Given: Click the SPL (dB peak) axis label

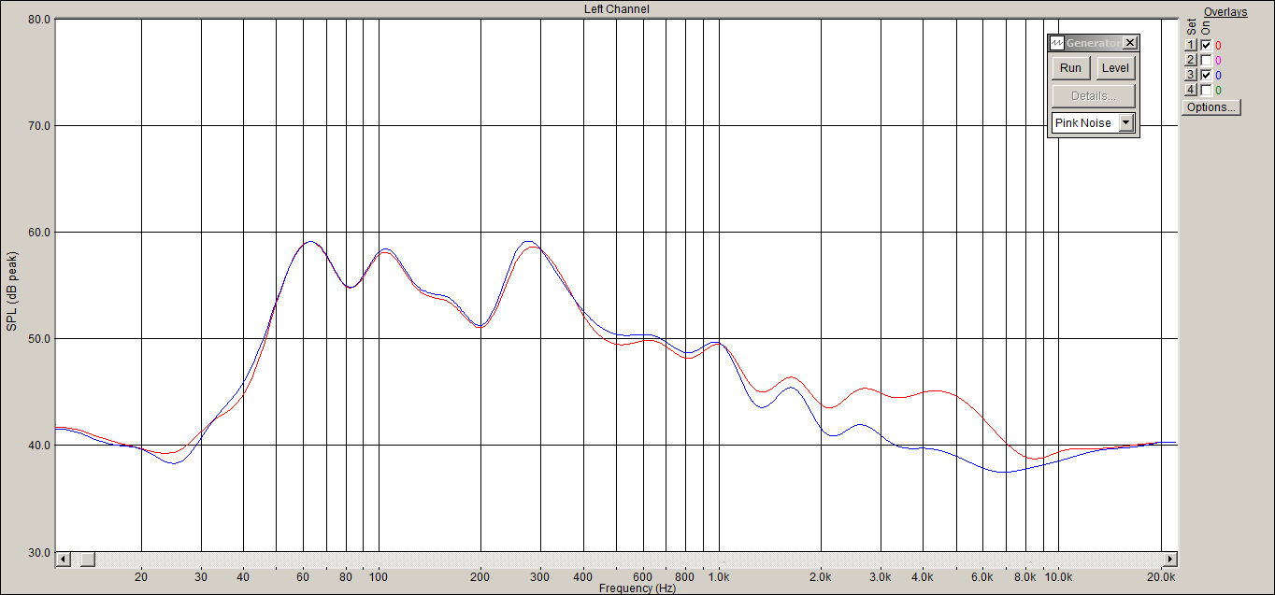Looking at the screenshot, I should coord(12,291).
